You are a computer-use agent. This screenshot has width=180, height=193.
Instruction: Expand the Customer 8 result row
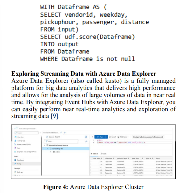91,164
